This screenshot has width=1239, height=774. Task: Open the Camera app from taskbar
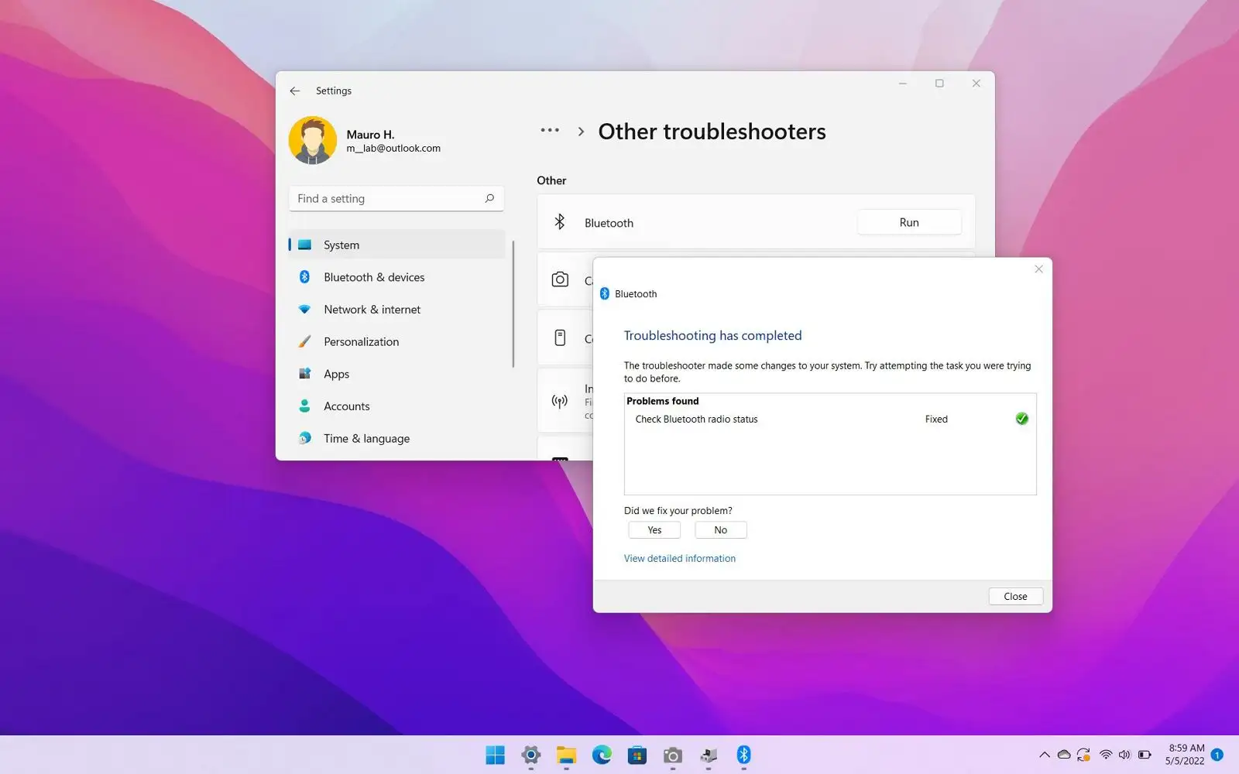click(x=673, y=755)
